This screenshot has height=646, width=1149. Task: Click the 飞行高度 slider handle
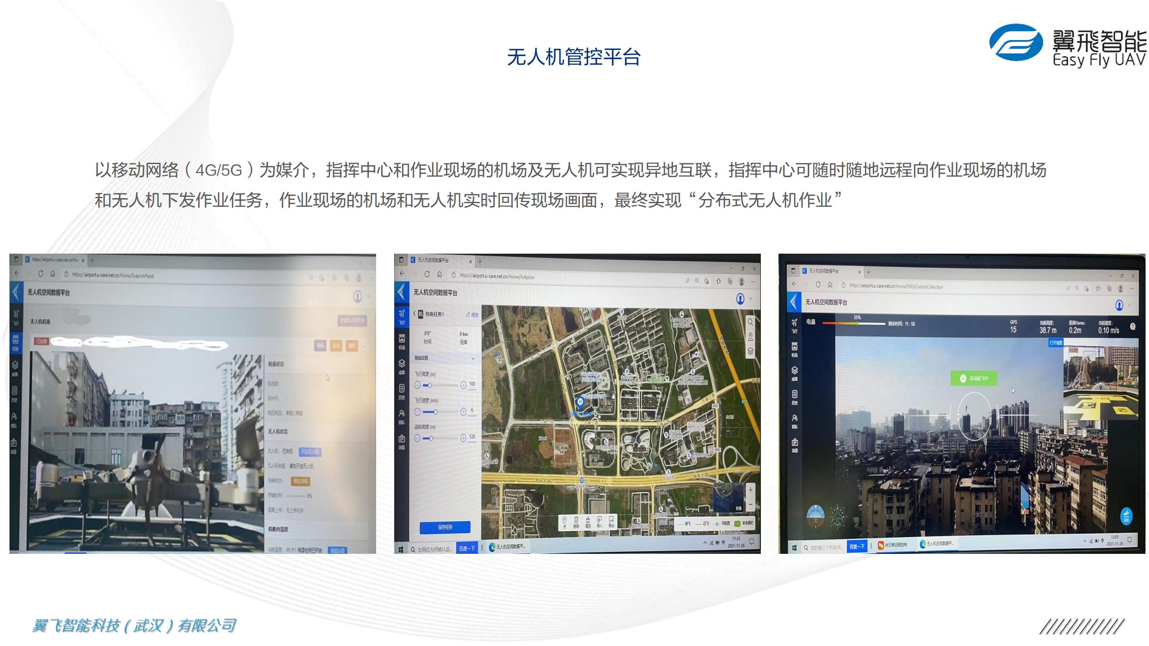(430, 385)
